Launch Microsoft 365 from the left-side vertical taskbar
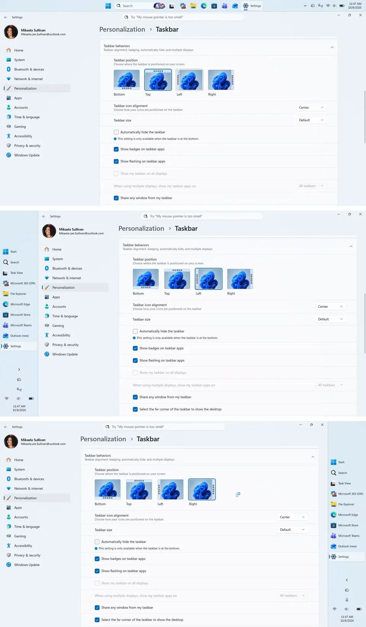Image resolution: width=366 pixels, height=627 pixels. point(19,283)
